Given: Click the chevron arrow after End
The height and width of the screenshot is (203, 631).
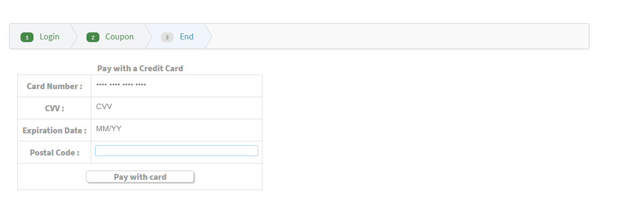Looking at the screenshot, I should tap(209, 37).
